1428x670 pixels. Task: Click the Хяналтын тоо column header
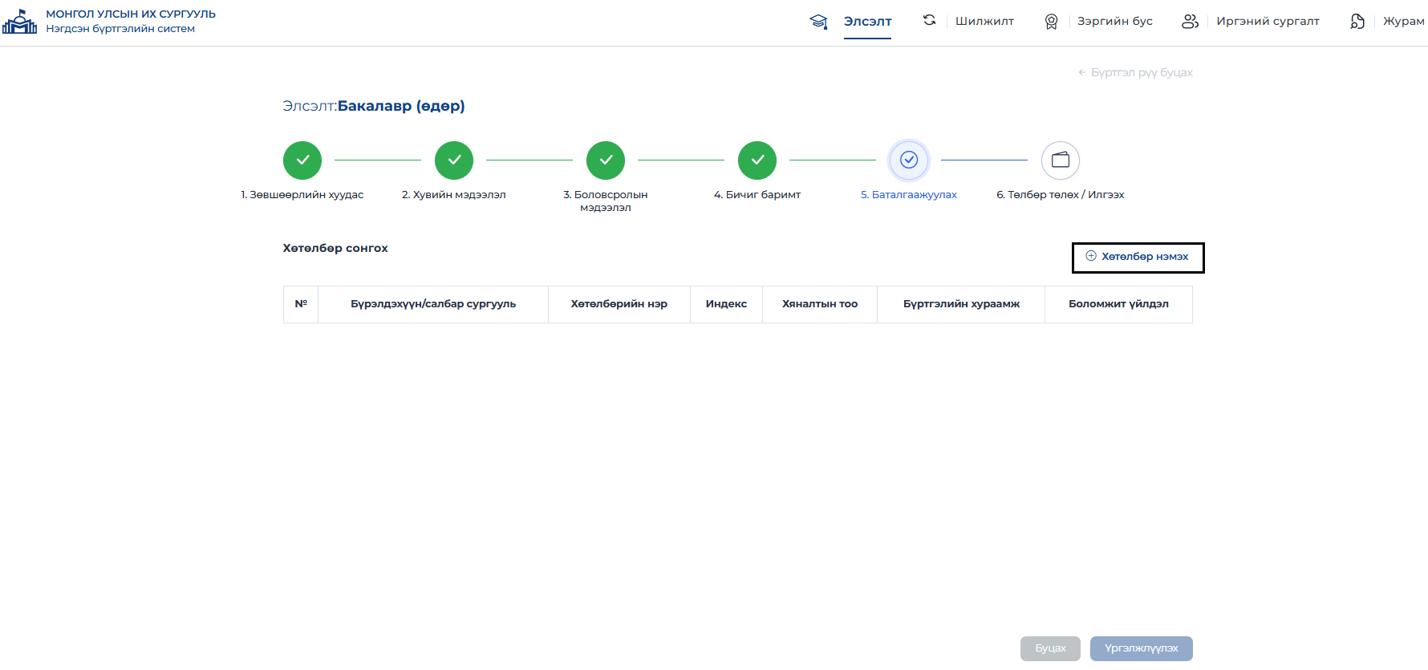pos(820,304)
